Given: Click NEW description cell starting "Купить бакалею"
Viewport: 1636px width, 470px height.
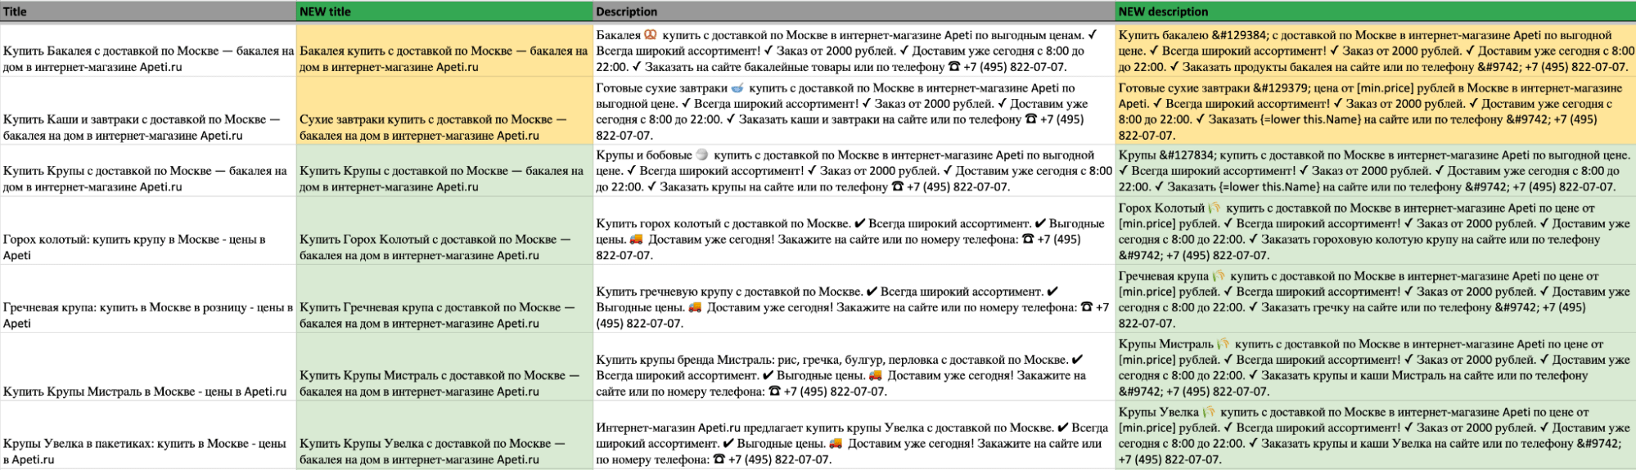Looking at the screenshot, I should pos(1375,51).
